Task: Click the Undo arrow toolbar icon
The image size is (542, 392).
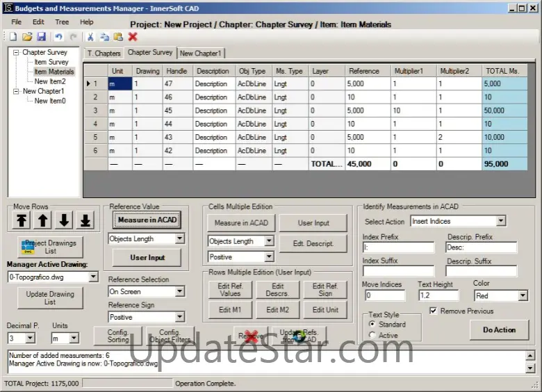Action: click(x=59, y=37)
